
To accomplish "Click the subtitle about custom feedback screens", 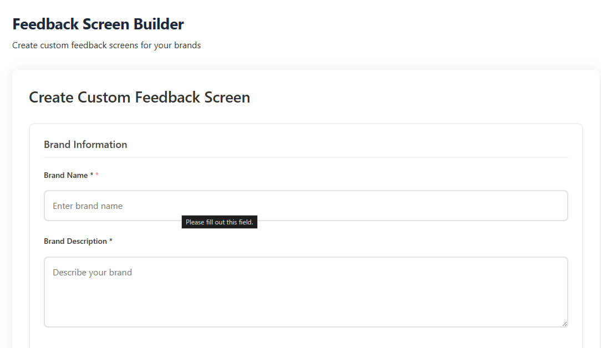I will coord(106,45).
